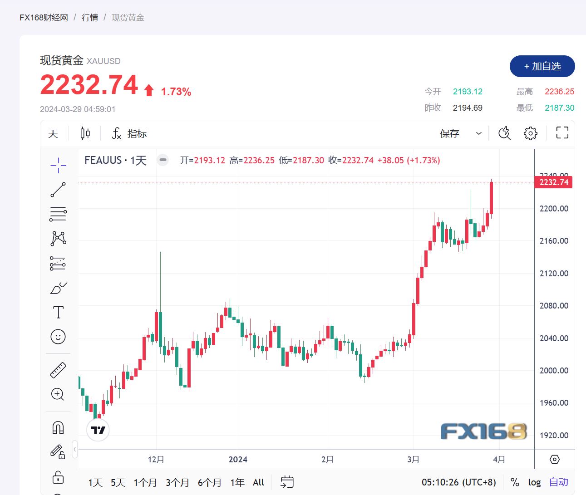Lock all drawings on the chart
The height and width of the screenshot is (495, 586).
(x=58, y=478)
